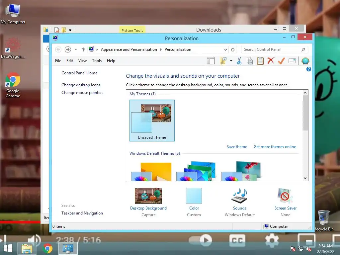Select the third flower Windows default theme
This screenshot has width=340, height=255.
click(241, 171)
